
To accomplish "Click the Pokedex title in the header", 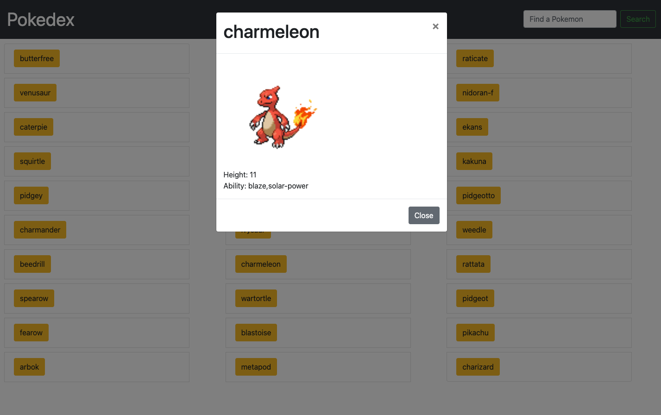I will click(40, 19).
